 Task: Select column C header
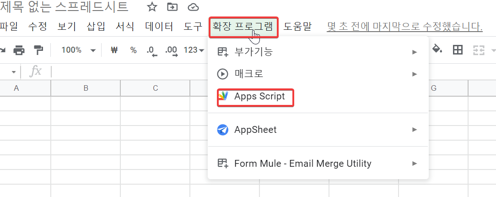pos(155,88)
